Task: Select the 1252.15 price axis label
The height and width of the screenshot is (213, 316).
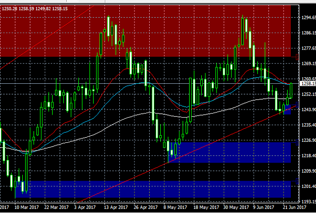Action: pyautogui.click(x=308, y=94)
